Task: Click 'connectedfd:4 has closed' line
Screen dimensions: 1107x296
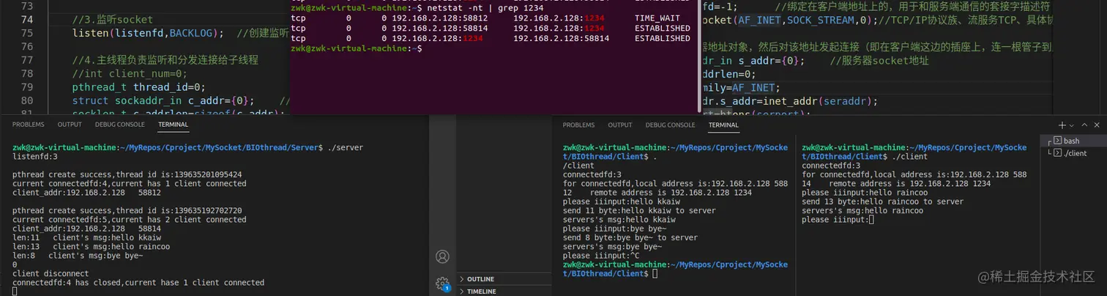Action: [138, 282]
